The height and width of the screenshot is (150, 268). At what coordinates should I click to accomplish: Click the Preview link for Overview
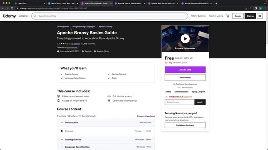tap(138, 131)
